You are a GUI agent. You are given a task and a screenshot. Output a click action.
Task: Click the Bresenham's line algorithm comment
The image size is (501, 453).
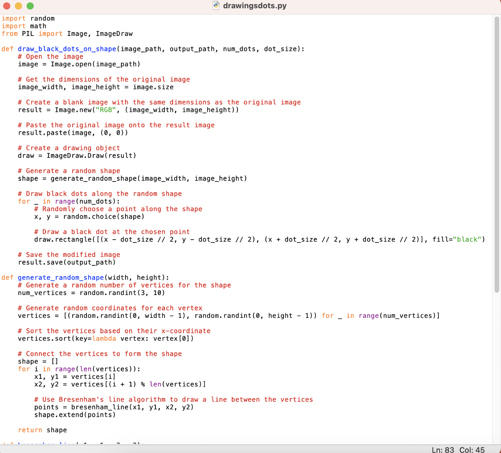coord(174,399)
